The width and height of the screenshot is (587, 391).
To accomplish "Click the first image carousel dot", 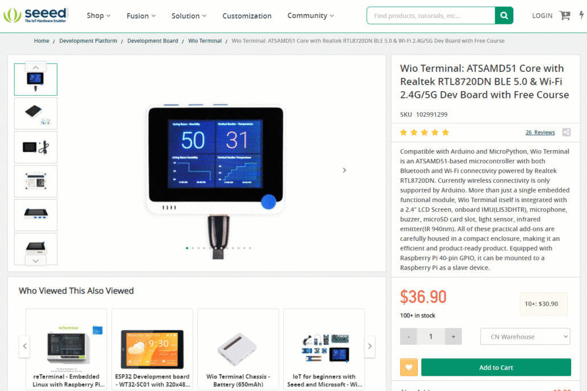I will [x=187, y=248].
